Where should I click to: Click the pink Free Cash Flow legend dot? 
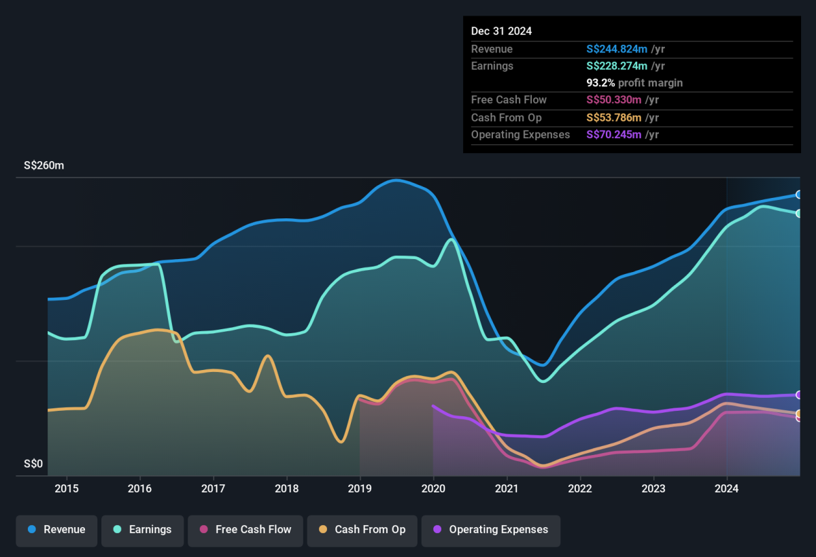pos(204,530)
